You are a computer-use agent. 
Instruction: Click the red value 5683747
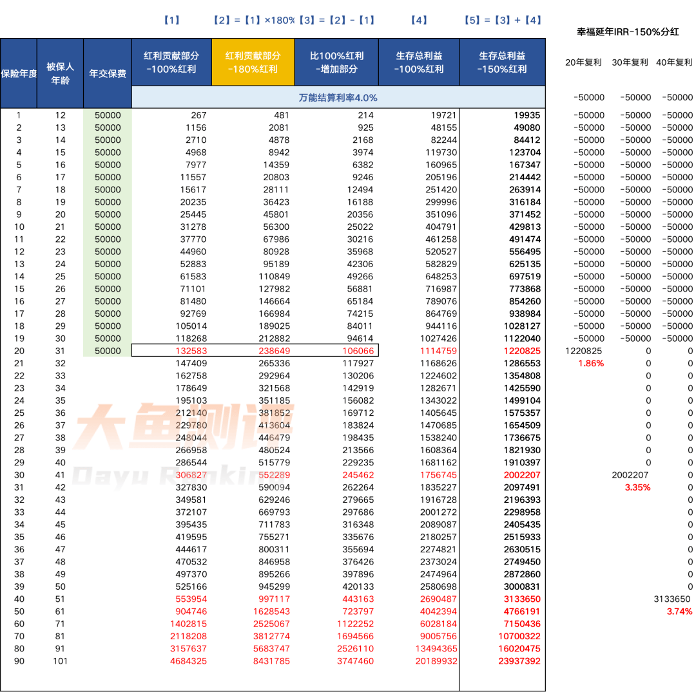[x=271, y=649]
